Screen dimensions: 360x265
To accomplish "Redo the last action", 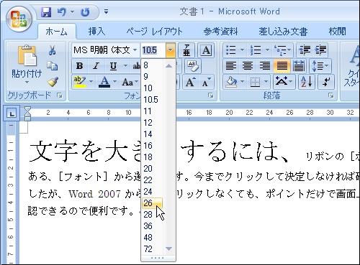I will coord(85,11).
